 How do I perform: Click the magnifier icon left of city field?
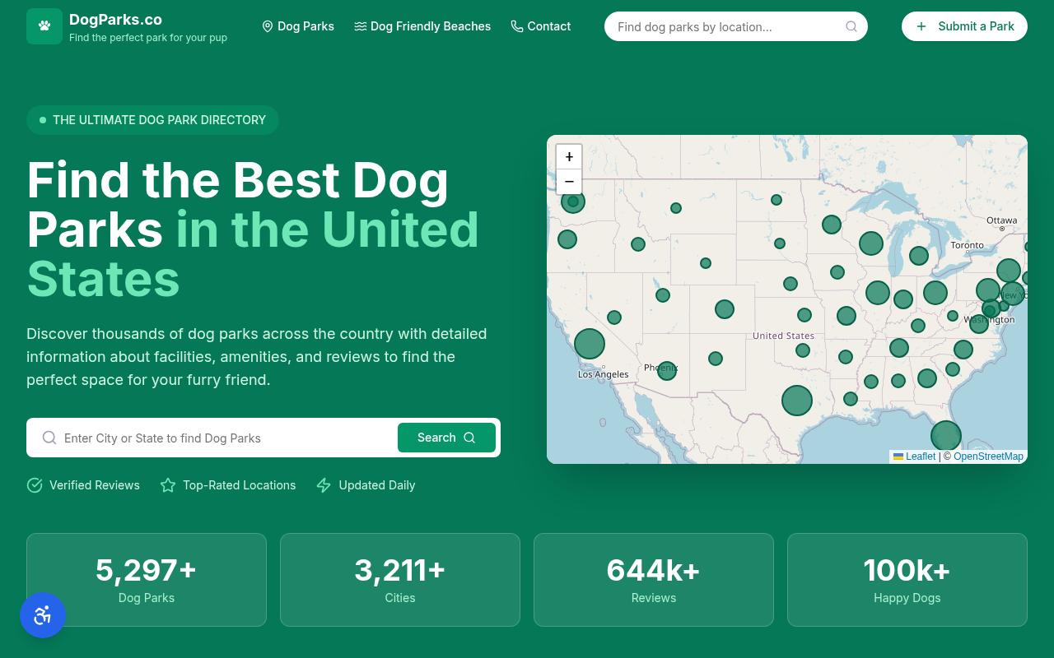pos(49,438)
